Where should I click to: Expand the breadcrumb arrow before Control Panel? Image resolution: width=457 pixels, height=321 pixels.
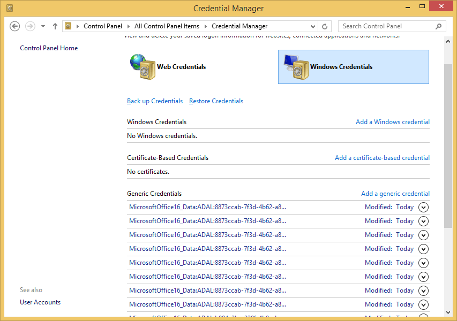[x=78, y=27]
